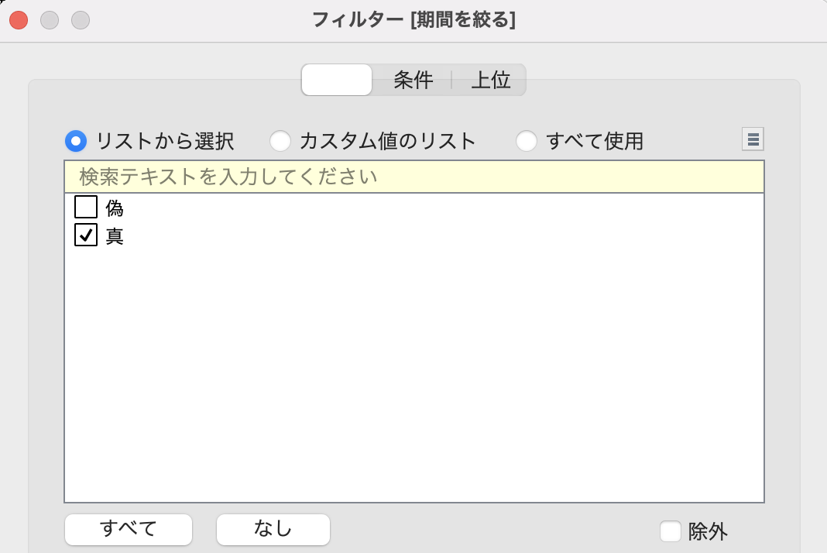Open the list display options menu icon

(x=752, y=139)
